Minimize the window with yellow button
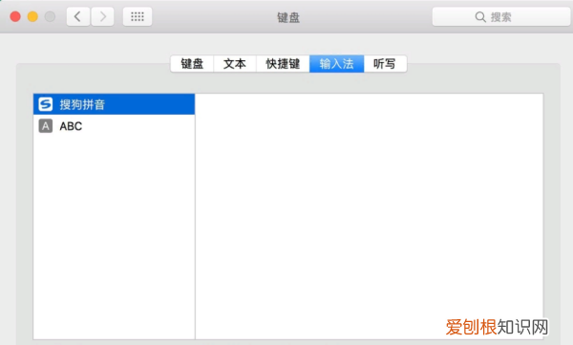Viewport: 573px width, 345px height. 32,16
